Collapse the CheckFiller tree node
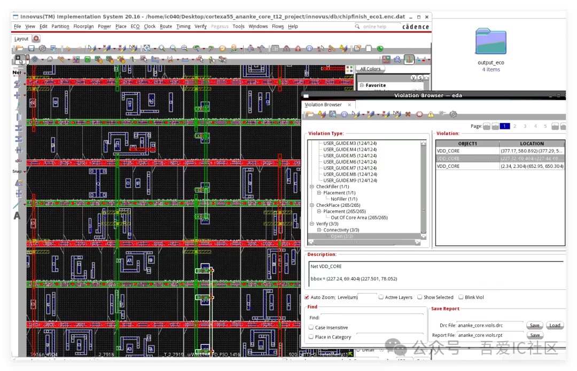Viewport: 577px width, 371px height. tap(311, 187)
